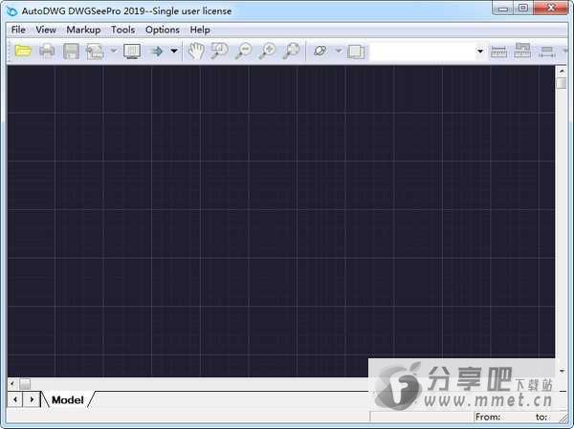
Task: Click the Zoom in magnifier icon
Action: click(268, 51)
